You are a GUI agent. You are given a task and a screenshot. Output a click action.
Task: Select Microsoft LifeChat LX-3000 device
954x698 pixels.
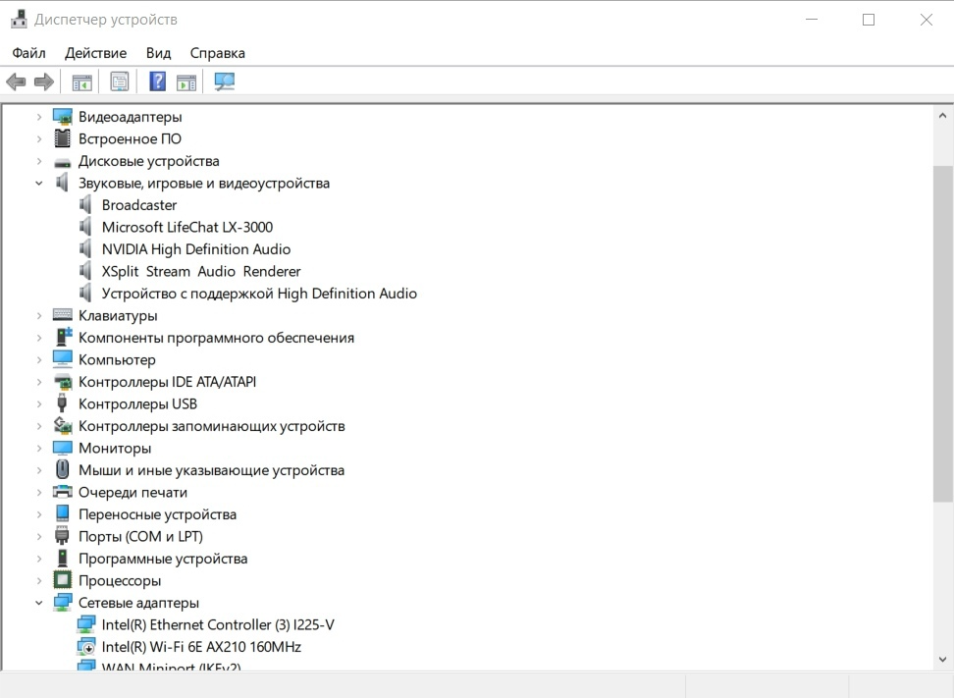pos(187,227)
